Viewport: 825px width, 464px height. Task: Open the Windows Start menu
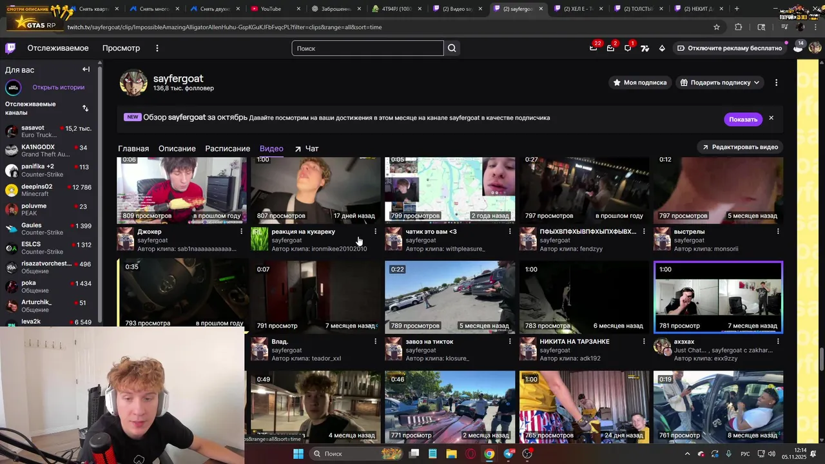coord(298,454)
